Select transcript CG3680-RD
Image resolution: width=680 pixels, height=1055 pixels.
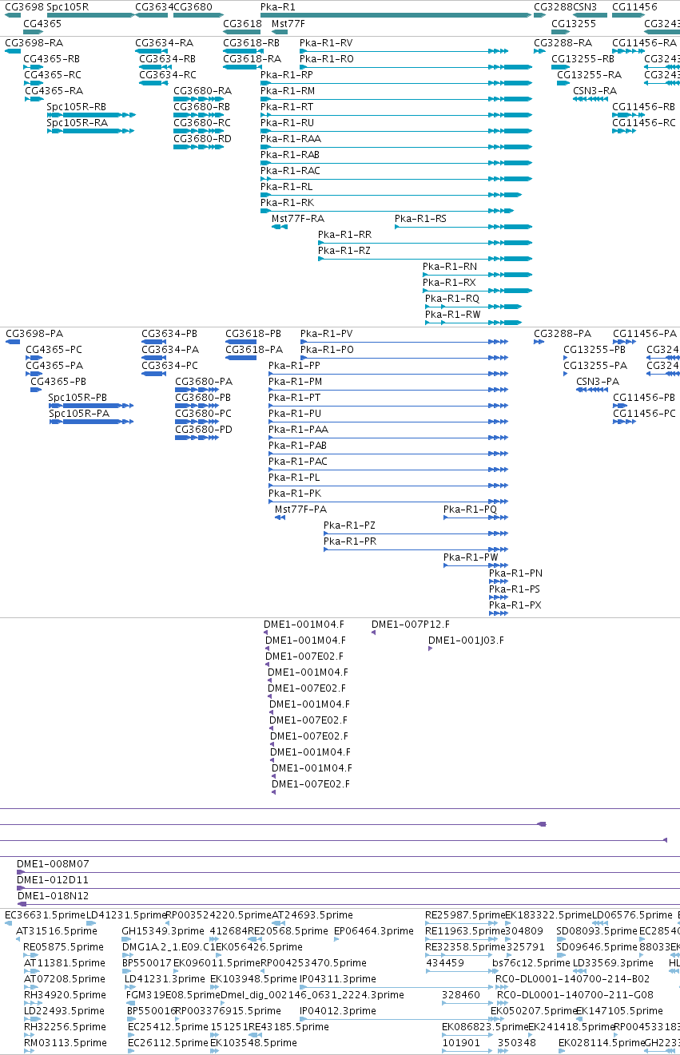pos(202,138)
